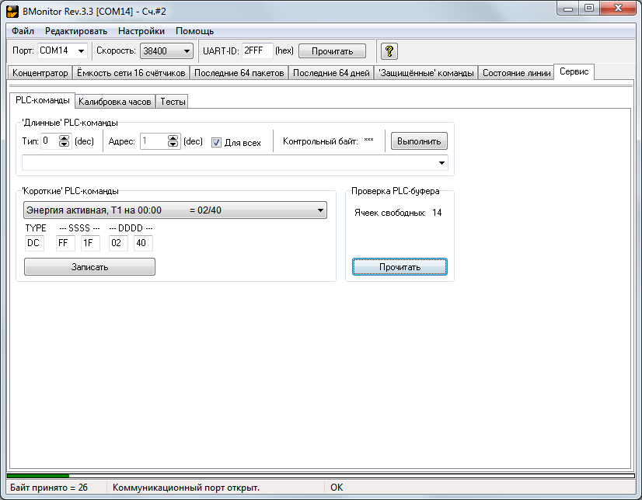Toggle the 'Для всех' checkbox
This screenshot has width=642, height=500.
pos(216,143)
